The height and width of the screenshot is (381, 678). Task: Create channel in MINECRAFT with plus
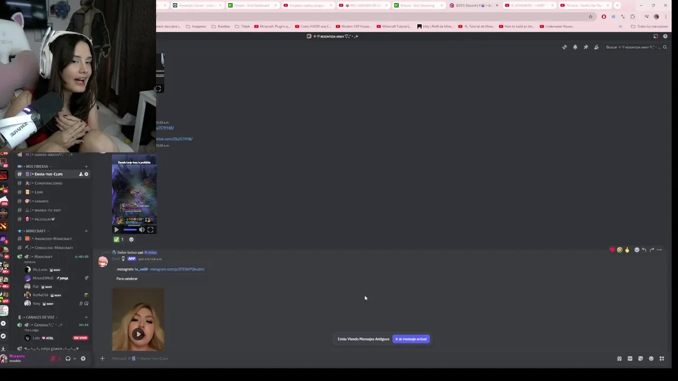(86, 231)
